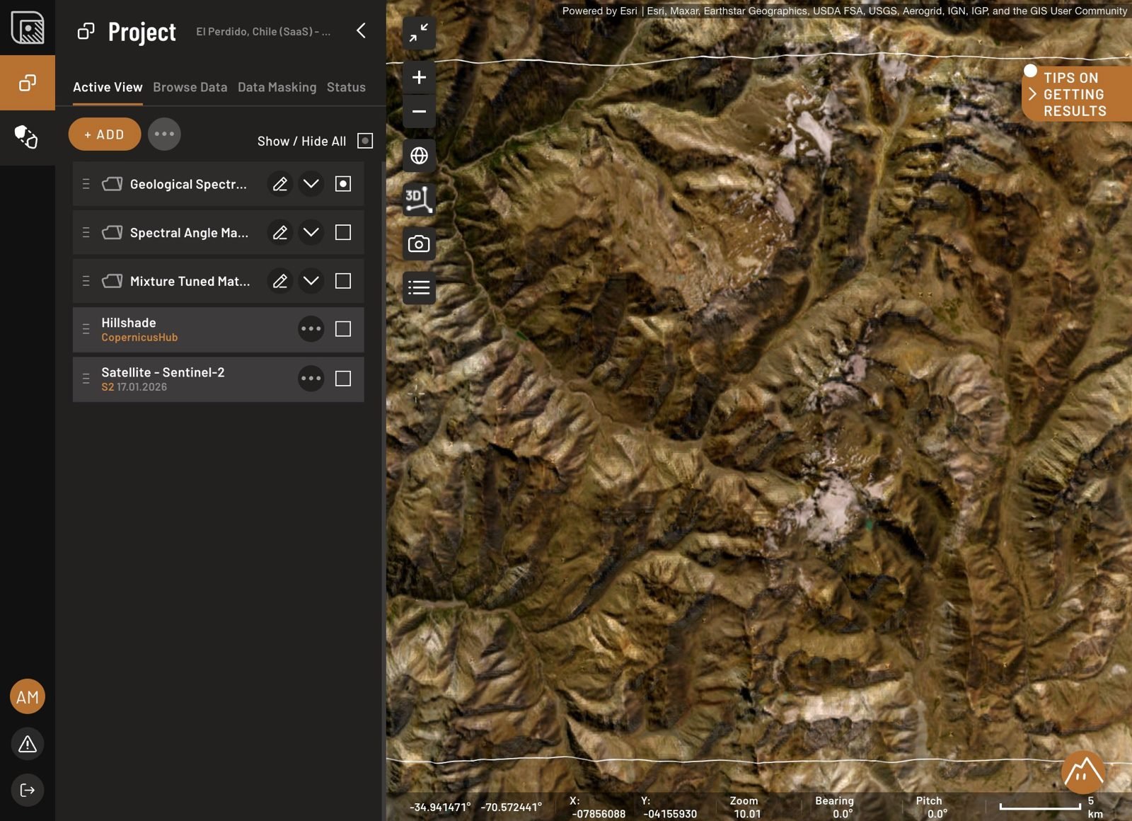Enable the Hillshade layer visibility

click(x=343, y=329)
